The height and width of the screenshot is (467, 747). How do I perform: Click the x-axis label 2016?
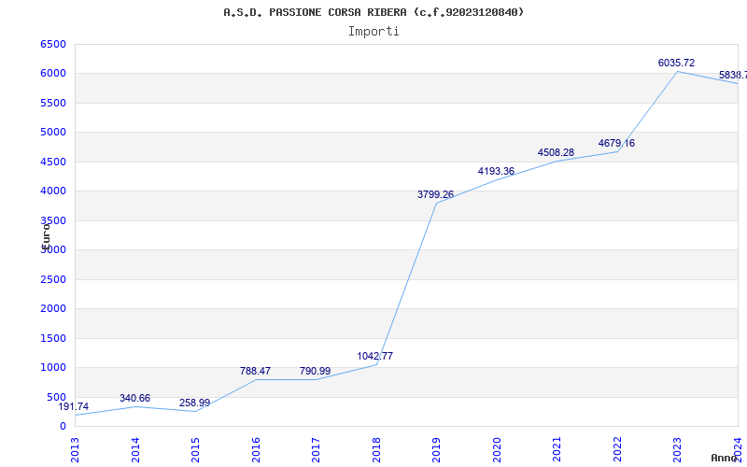click(x=256, y=450)
